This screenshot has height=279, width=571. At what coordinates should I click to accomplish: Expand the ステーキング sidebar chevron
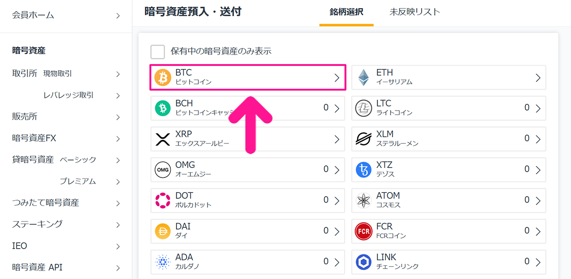pyautogui.click(x=118, y=224)
